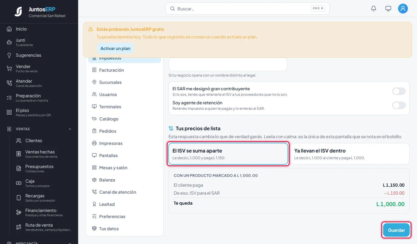Screen dimensions: 417x244
Task: Click the Preparación checklist icon
Action: coord(9,98)
